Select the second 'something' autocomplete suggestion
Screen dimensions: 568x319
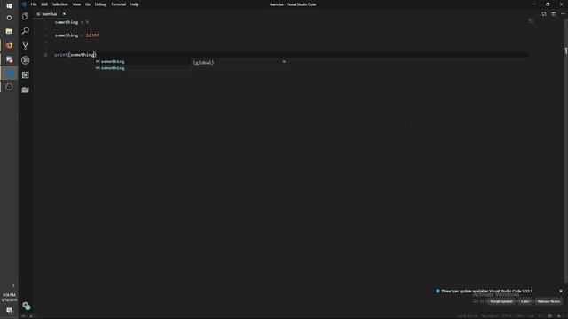pos(142,68)
